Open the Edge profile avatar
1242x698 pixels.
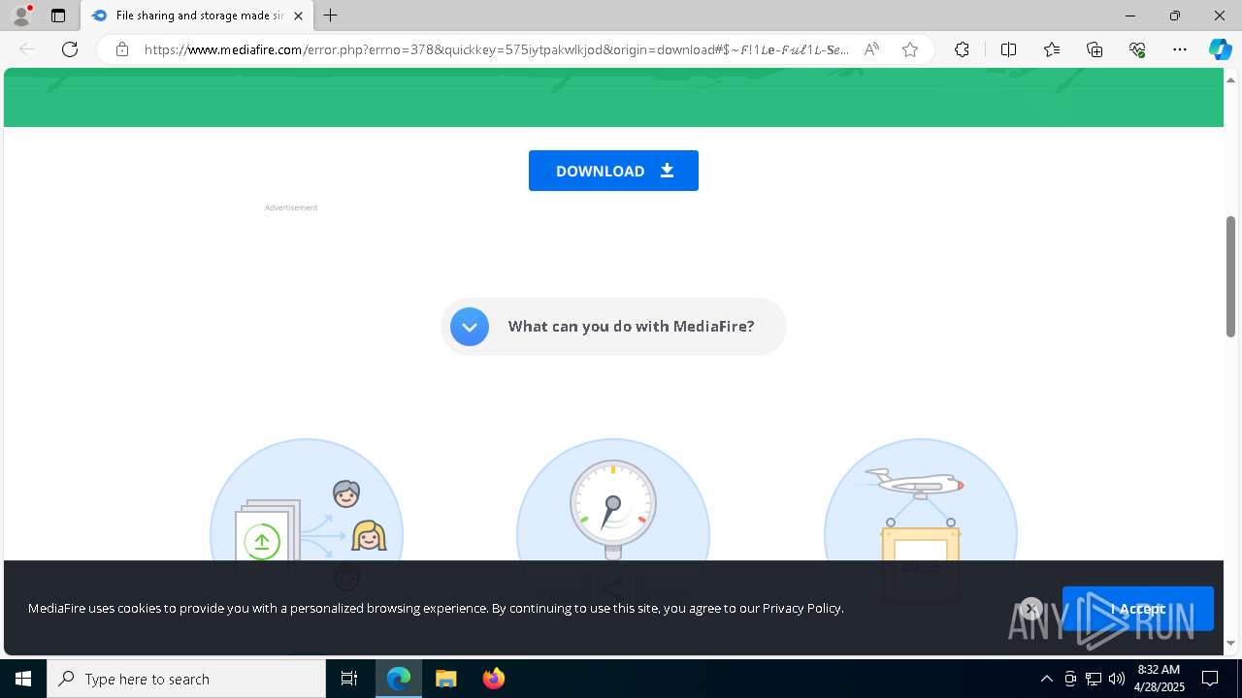tap(21, 16)
